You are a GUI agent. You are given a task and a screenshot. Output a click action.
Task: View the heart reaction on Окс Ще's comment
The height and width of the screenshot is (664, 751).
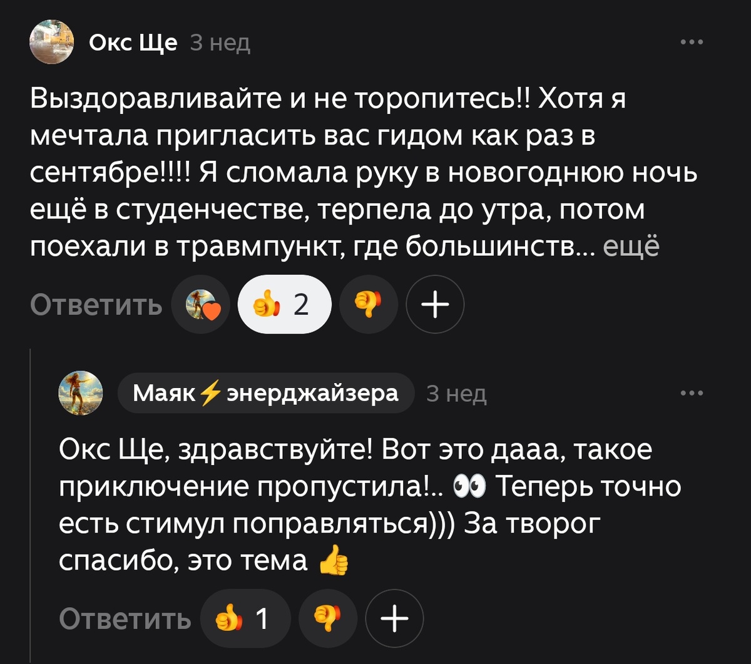(x=202, y=304)
